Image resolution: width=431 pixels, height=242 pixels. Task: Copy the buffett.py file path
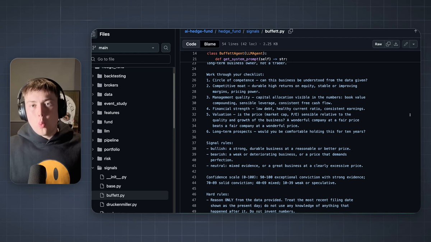291,31
